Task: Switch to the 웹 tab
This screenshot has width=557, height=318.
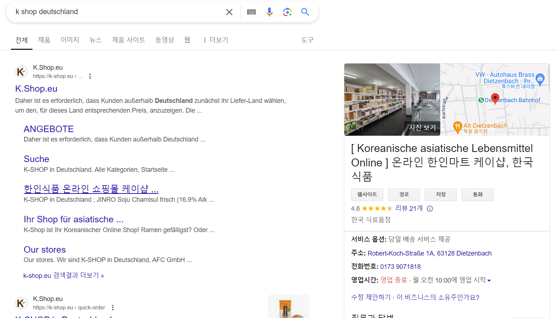Action: tap(187, 40)
